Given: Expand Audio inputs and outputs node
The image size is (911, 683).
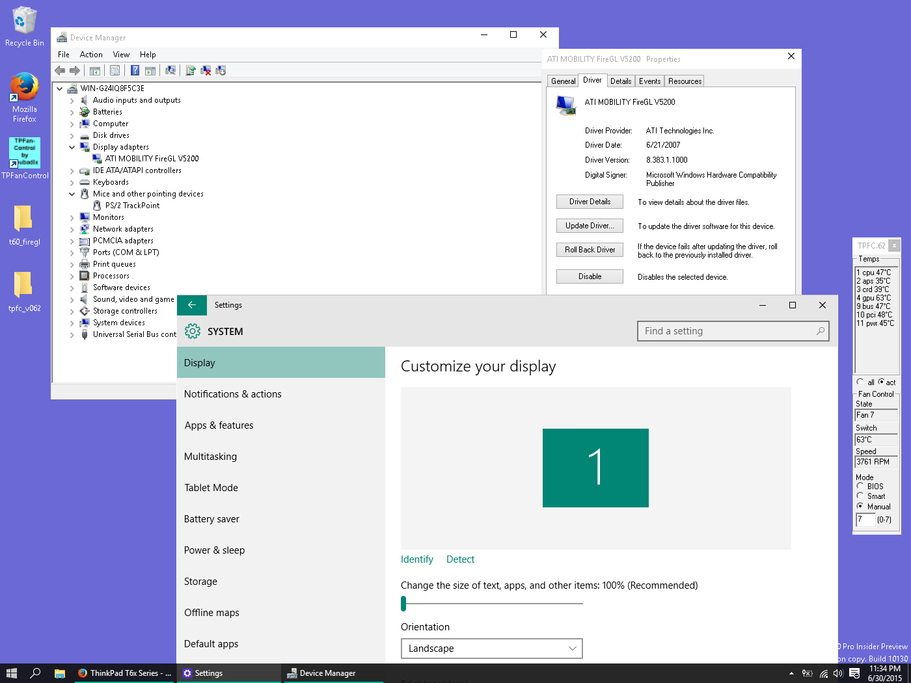Looking at the screenshot, I should coord(72,100).
